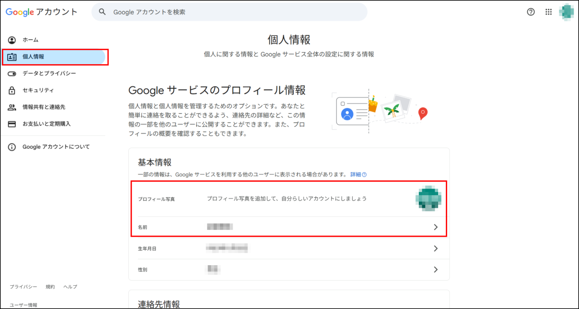This screenshot has width=579, height=309.
Task: Click the profile photo avatar in 基本情報
Action: 428,198
